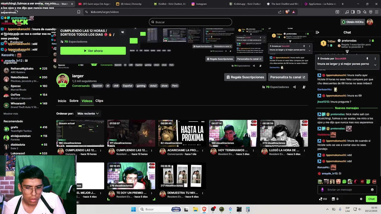The image size is (381, 214).
Task: Click the share page icon in address bar
Action: pyautogui.click(x=280, y=12)
